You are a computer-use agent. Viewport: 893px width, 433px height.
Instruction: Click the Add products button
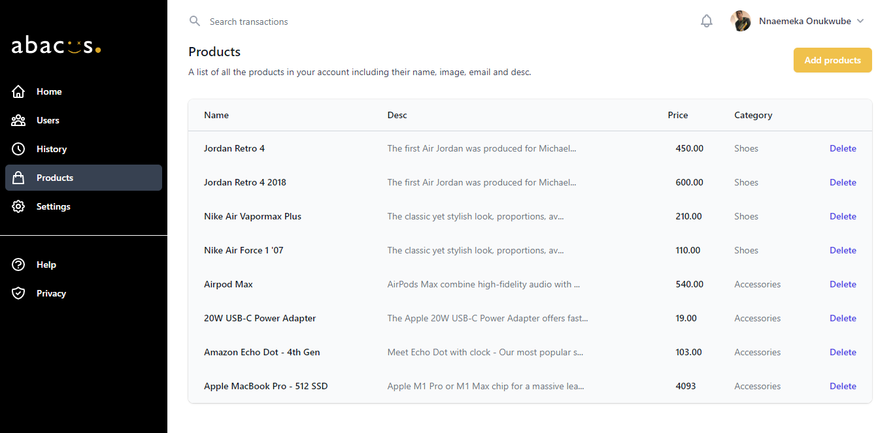[833, 60]
